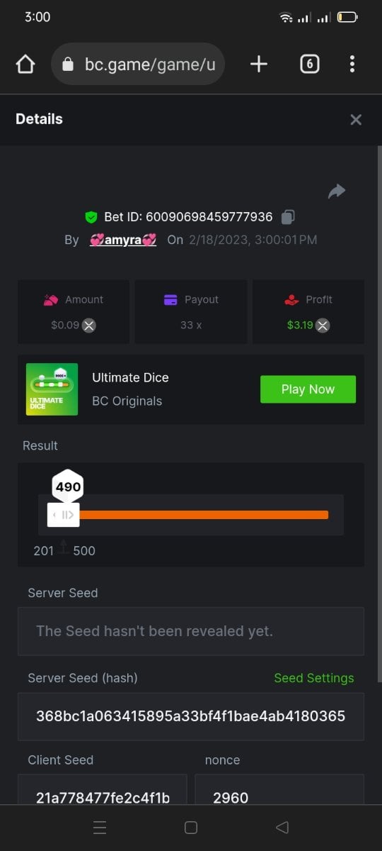Open a new tab with the plus icon
Screen dimensions: 382x851
[259, 65]
